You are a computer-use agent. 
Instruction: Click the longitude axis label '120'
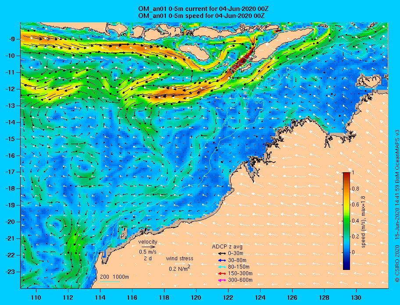(196, 298)
